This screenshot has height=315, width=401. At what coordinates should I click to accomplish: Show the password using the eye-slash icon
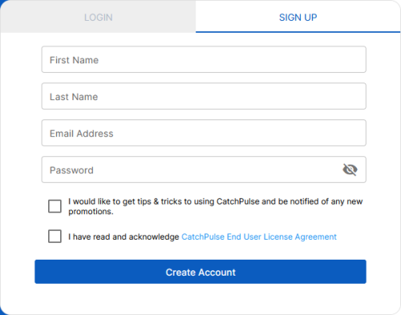(x=350, y=170)
